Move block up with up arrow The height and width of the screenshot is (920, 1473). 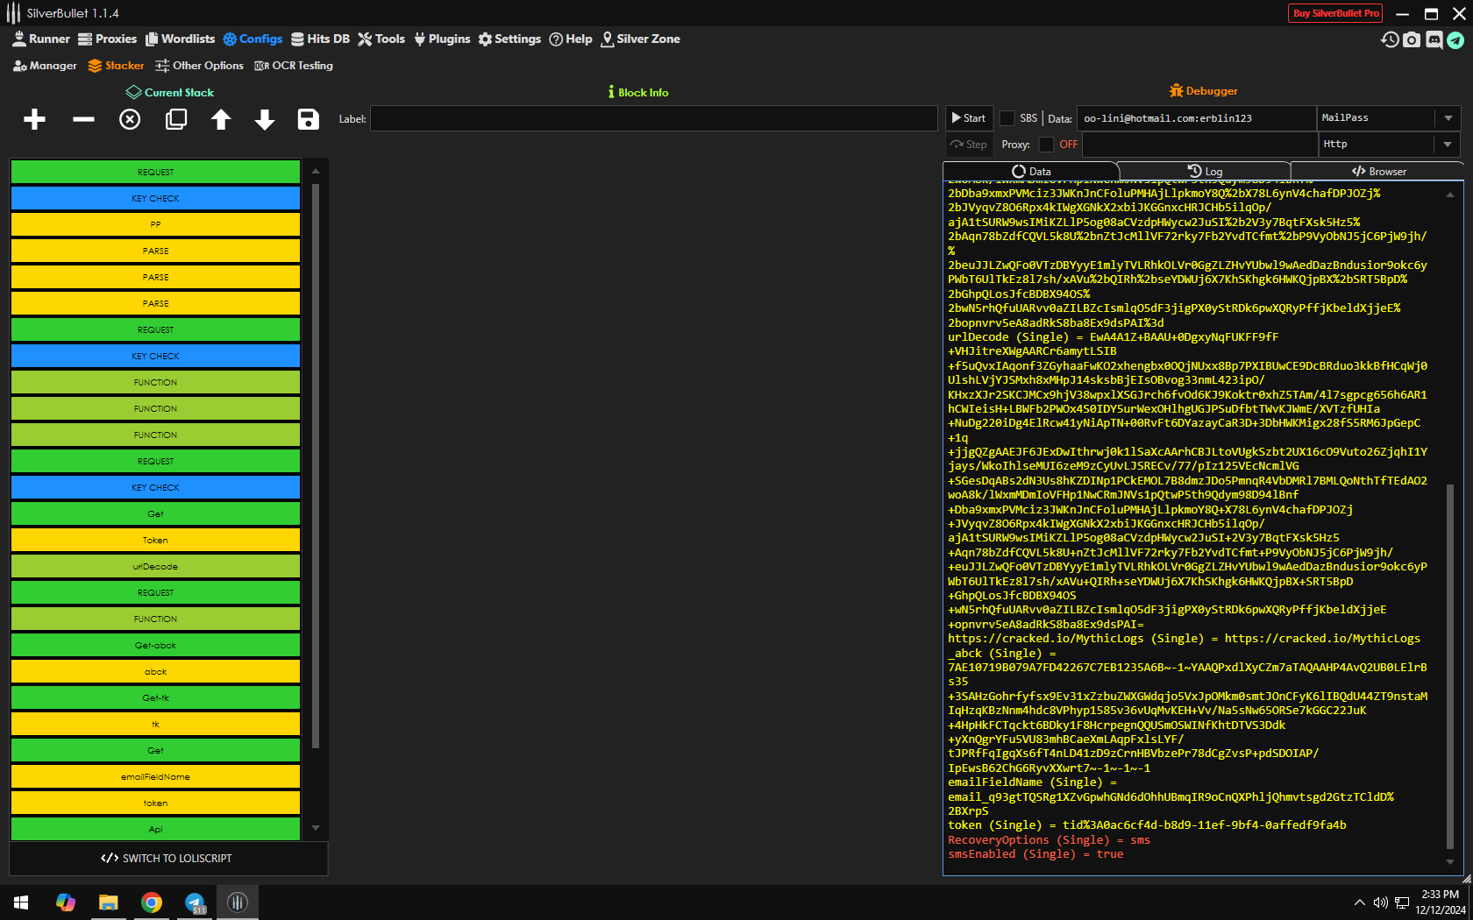pos(221,119)
